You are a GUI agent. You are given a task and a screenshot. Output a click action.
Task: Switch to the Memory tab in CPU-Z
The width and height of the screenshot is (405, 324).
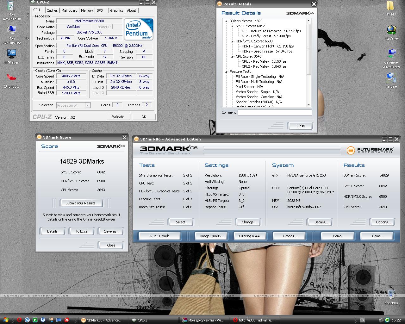87,10
